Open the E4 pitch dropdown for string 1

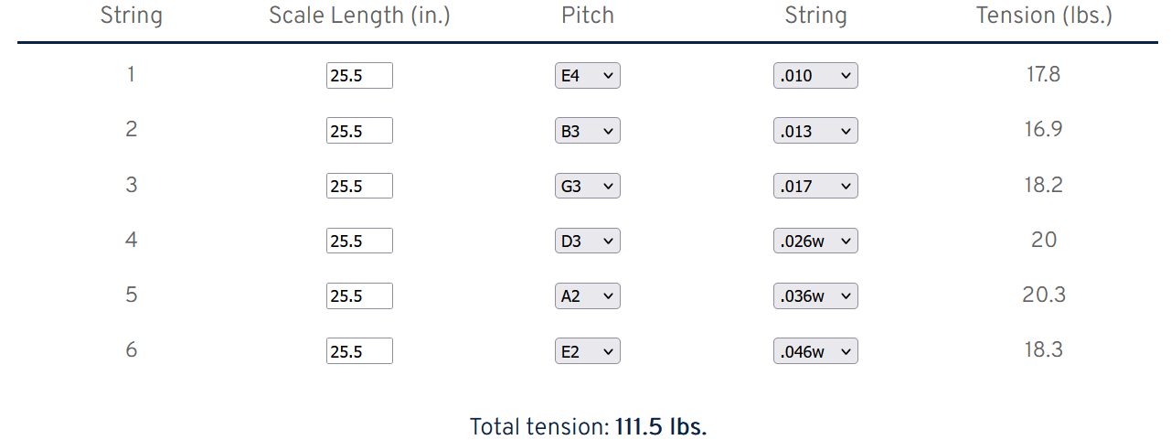(588, 76)
